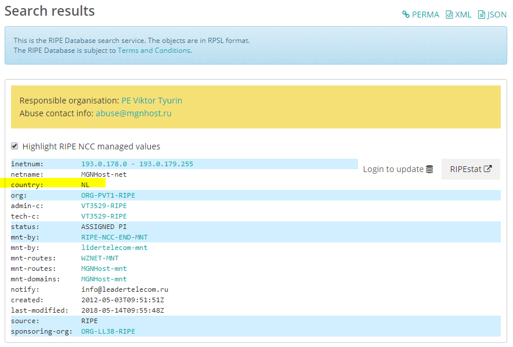513x347 pixels.
Task: Export results as XML
Action: click(x=458, y=15)
